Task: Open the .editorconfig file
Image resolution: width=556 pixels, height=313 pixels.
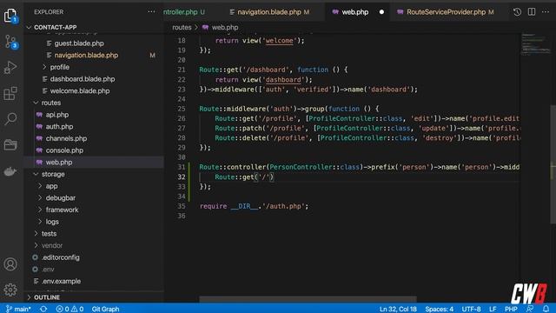Action: pyautogui.click(x=60, y=257)
